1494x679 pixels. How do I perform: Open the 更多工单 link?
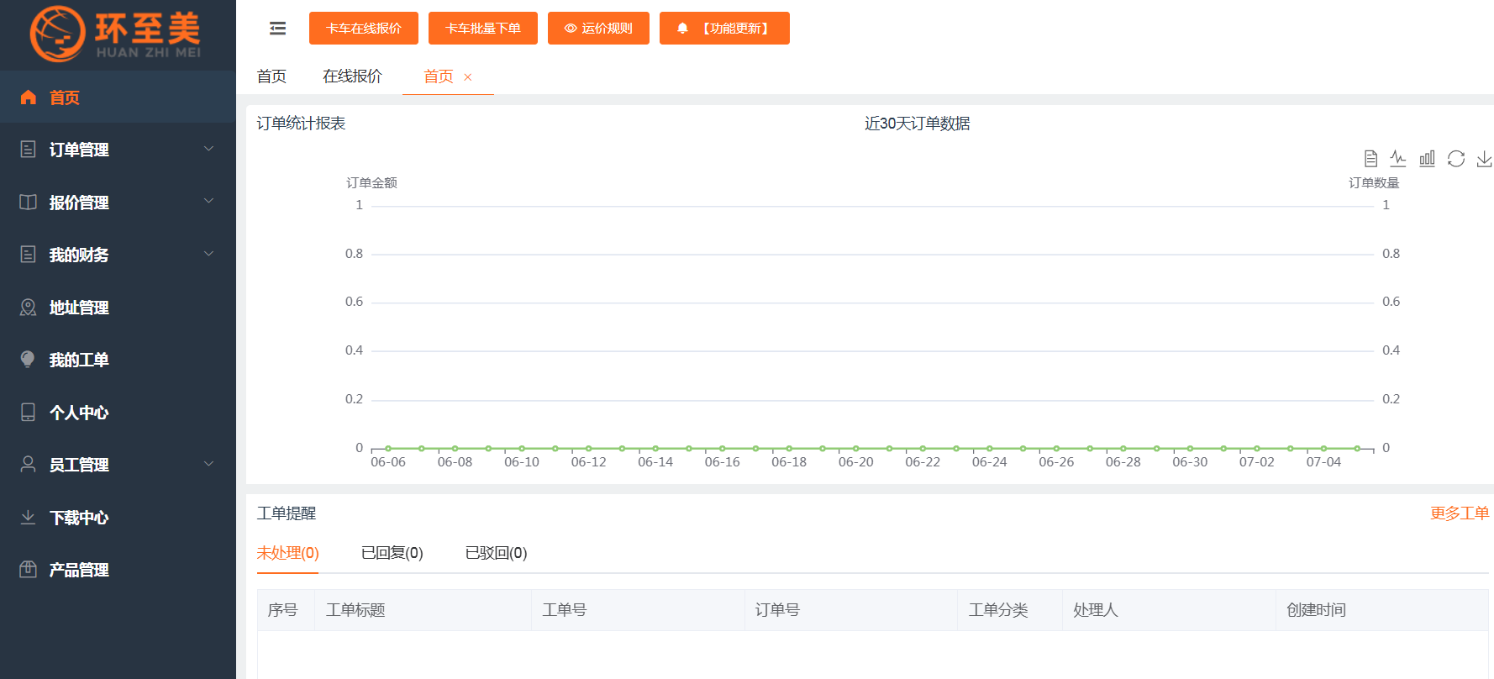1460,513
